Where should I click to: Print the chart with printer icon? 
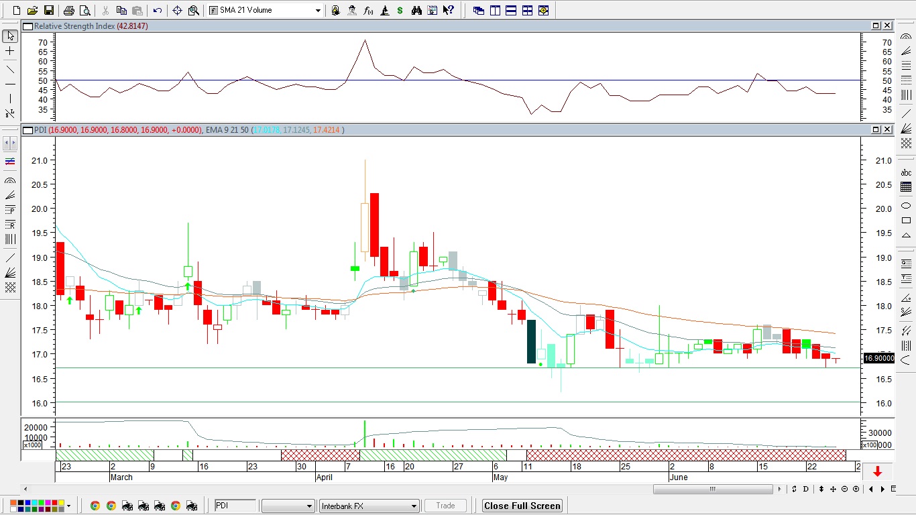coord(68,11)
